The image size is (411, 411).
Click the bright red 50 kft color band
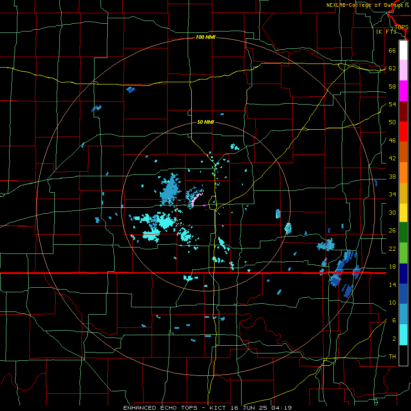[403, 132]
